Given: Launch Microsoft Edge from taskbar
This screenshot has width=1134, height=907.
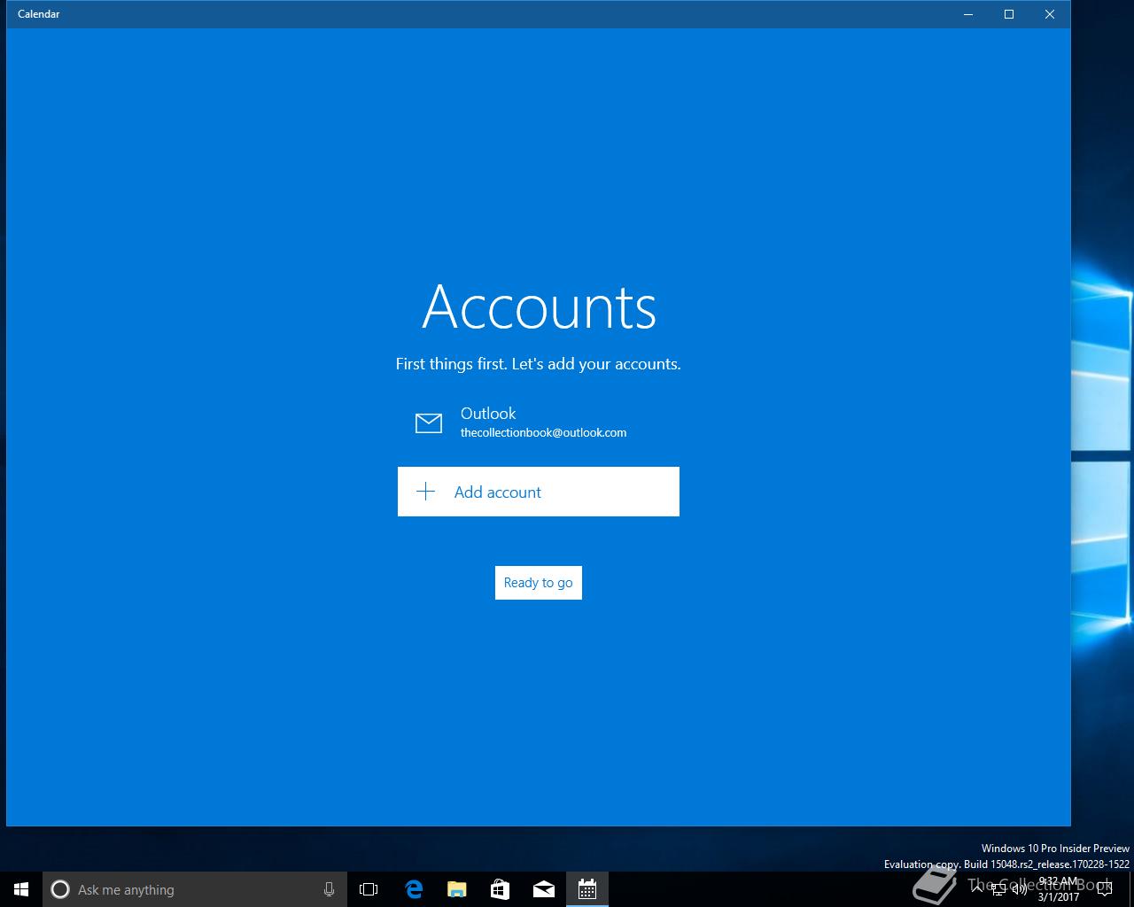Looking at the screenshot, I should point(414,889).
